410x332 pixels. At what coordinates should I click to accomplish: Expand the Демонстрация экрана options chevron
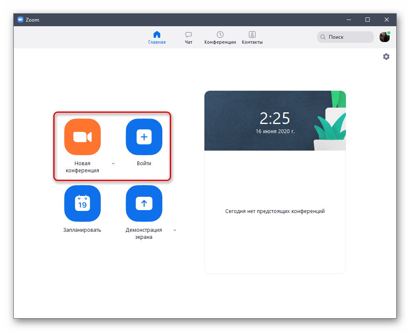point(175,230)
